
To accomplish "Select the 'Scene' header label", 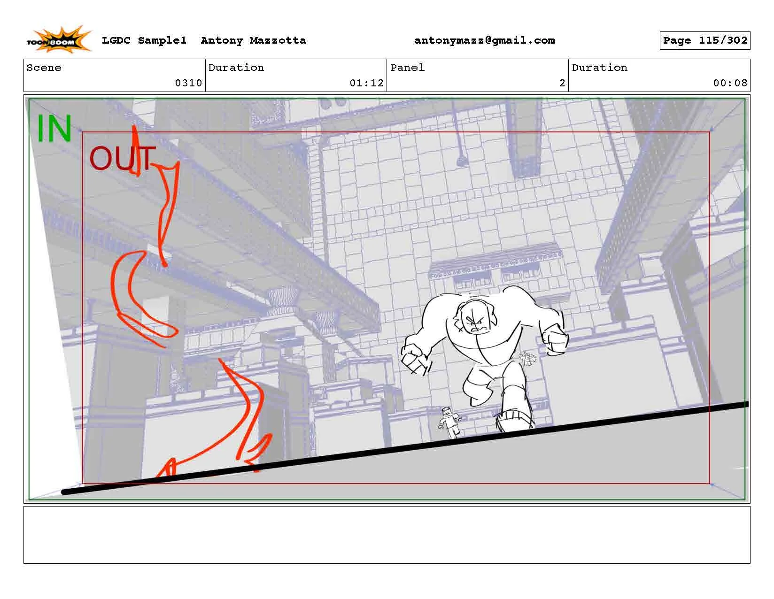I will coord(44,68).
